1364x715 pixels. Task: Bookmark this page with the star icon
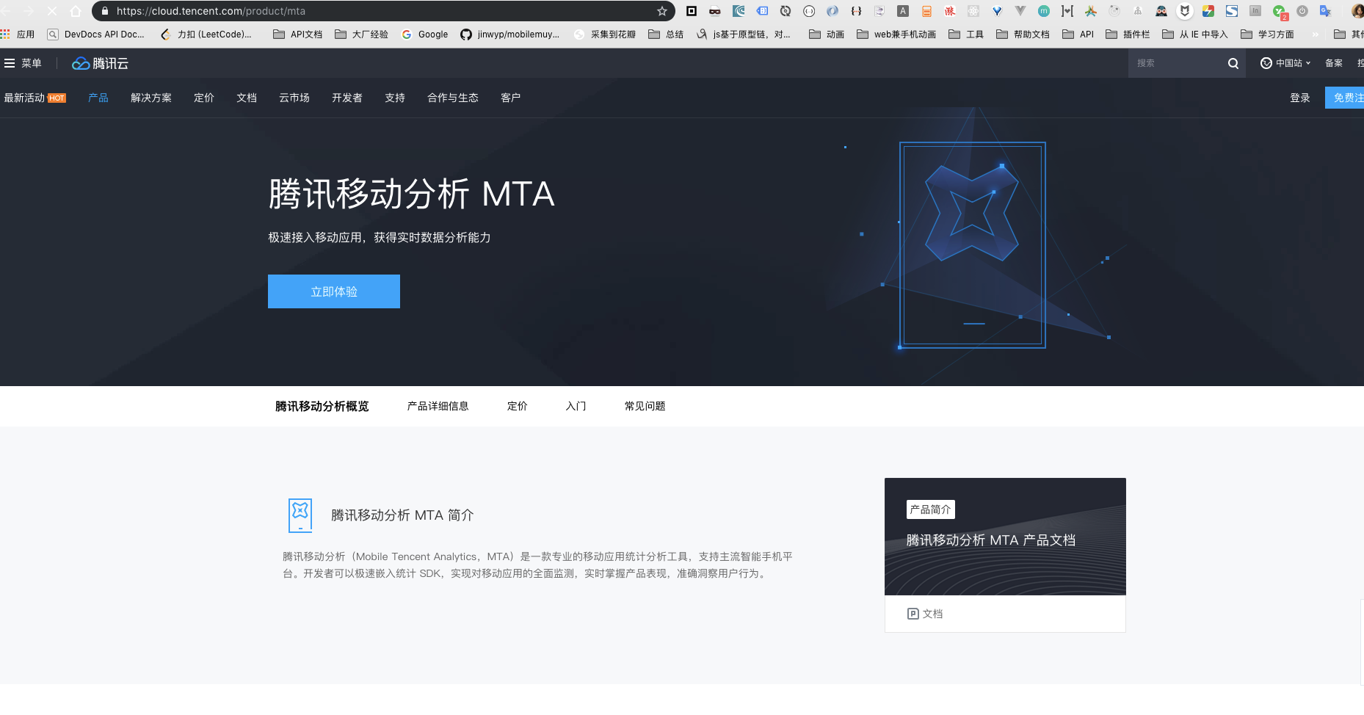(662, 11)
